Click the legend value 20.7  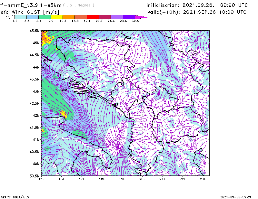(99, 21)
